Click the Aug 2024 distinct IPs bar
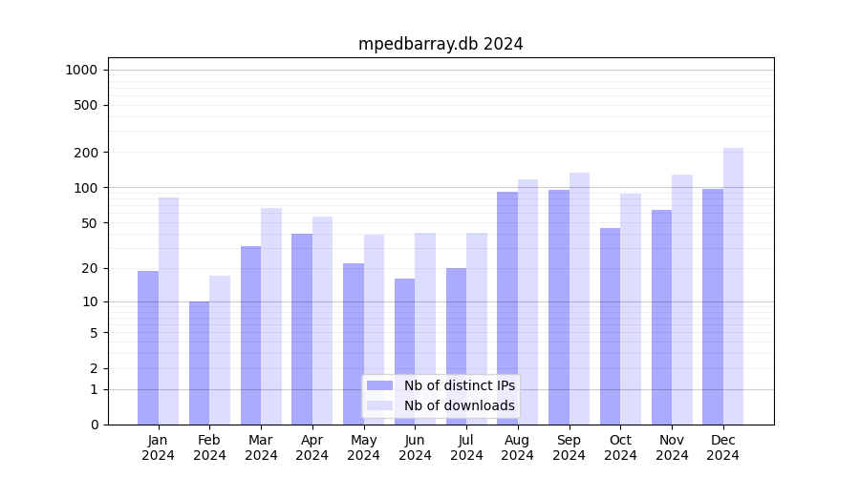Image resolution: width=860 pixels, height=477 pixels. point(507,307)
